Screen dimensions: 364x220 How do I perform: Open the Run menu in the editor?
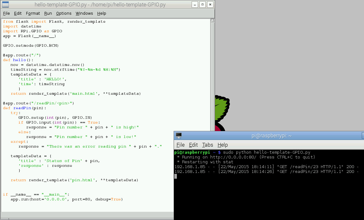(48, 13)
